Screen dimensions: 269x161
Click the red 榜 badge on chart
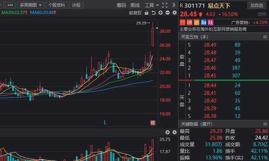tap(153, 123)
